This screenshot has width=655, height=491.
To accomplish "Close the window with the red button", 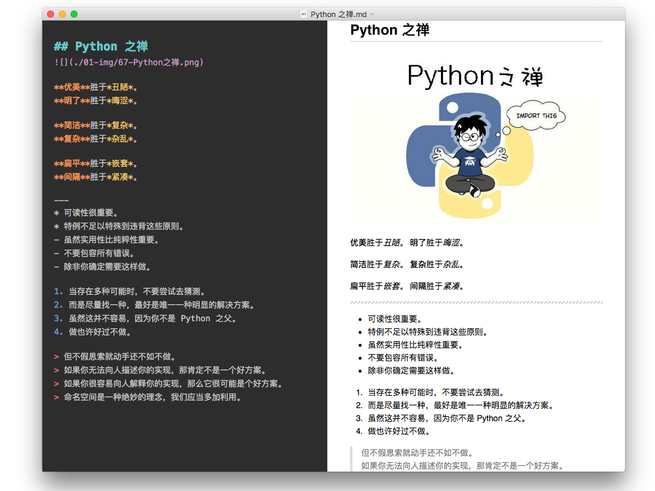I will [x=51, y=14].
